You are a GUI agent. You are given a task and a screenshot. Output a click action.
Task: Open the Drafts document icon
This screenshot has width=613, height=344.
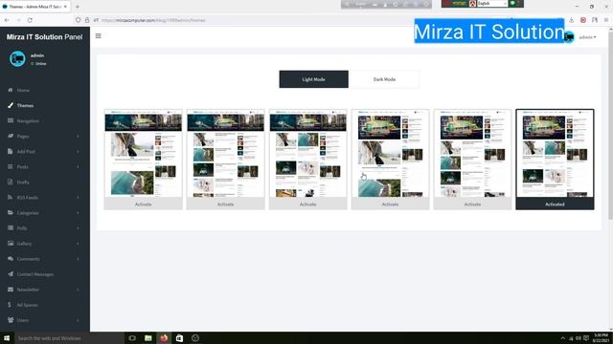click(11, 183)
